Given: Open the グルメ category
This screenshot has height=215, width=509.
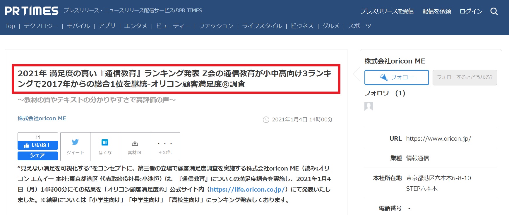Looking at the screenshot, I should pyautogui.click(x=331, y=26).
